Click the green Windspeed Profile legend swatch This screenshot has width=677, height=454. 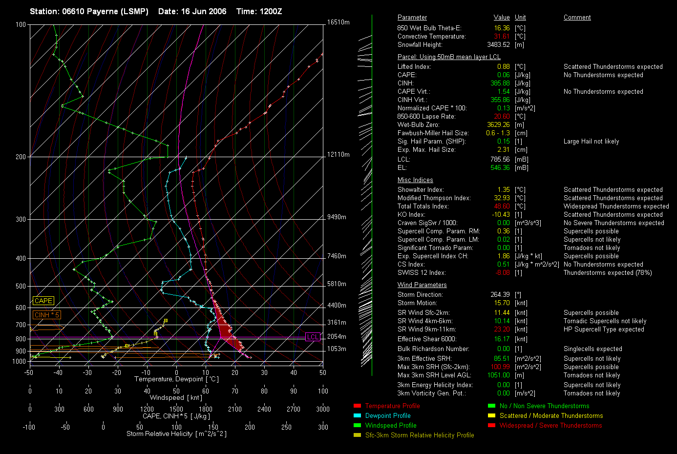pyautogui.click(x=357, y=426)
